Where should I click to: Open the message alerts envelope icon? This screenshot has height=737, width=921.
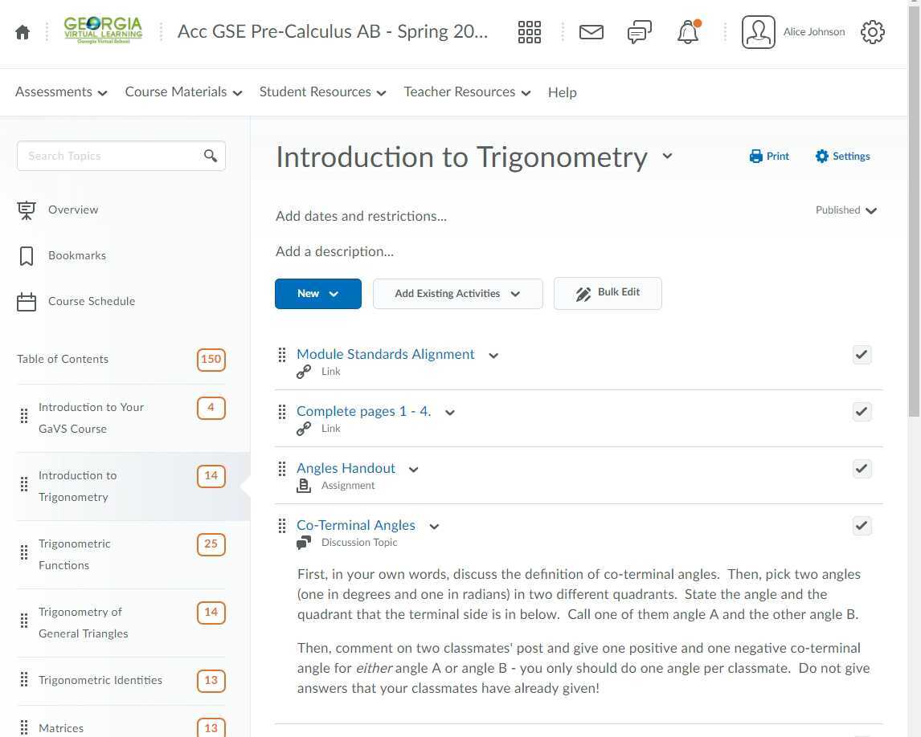coord(591,32)
